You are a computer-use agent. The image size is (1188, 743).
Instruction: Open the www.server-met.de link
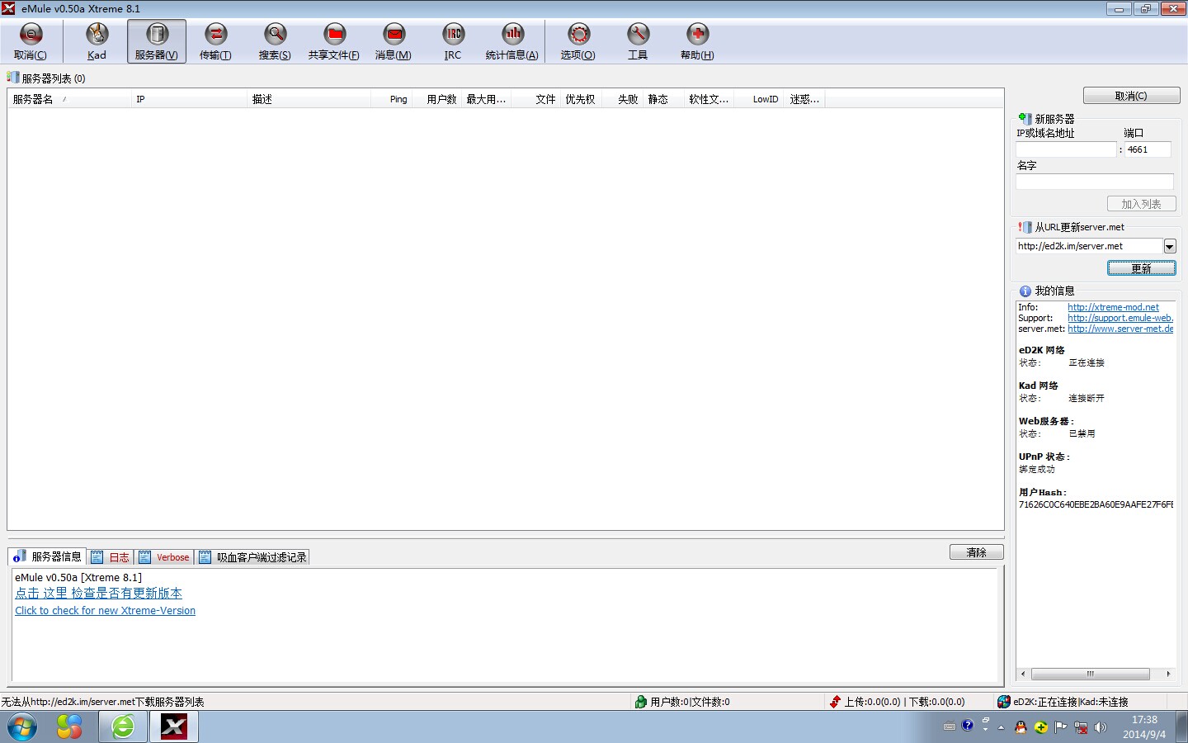1120,329
